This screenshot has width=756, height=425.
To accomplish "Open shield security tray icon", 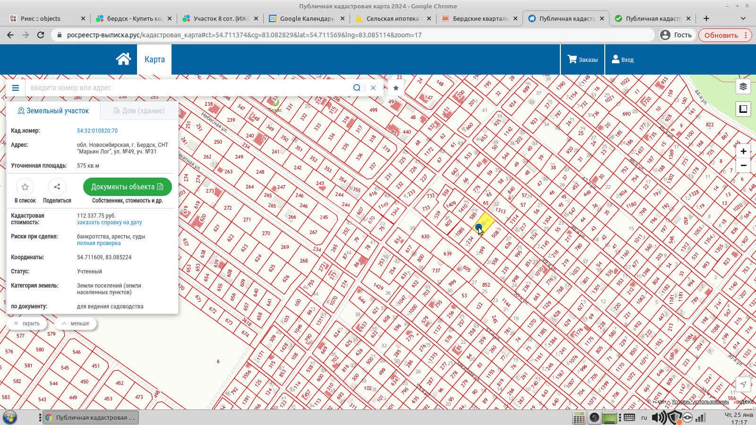I will pyautogui.click(x=675, y=417).
